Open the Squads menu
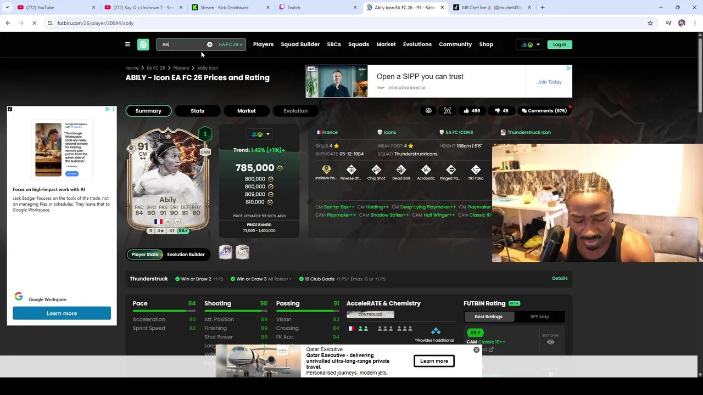The height and width of the screenshot is (395, 703). (x=359, y=44)
